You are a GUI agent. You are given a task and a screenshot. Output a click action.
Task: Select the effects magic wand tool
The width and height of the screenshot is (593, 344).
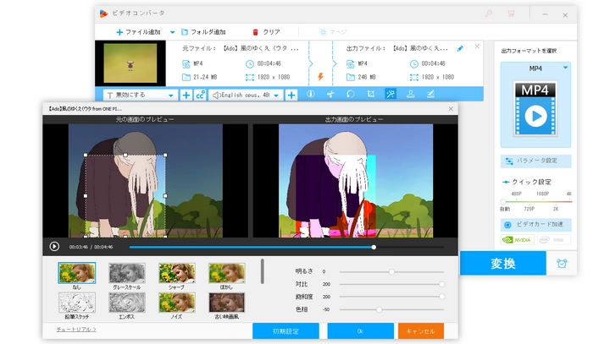pyautogui.click(x=391, y=95)
